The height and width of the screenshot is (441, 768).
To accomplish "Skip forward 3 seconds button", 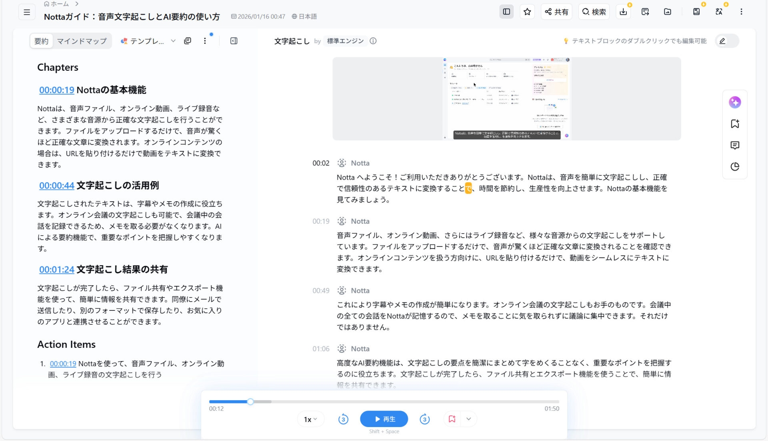I will [425, 419].
